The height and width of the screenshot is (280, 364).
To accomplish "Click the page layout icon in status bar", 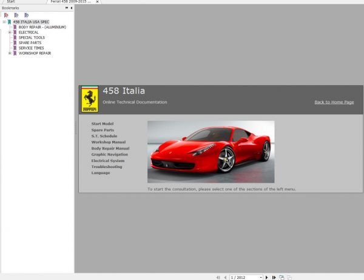I will pyautogui.click(x=281, y=277).
